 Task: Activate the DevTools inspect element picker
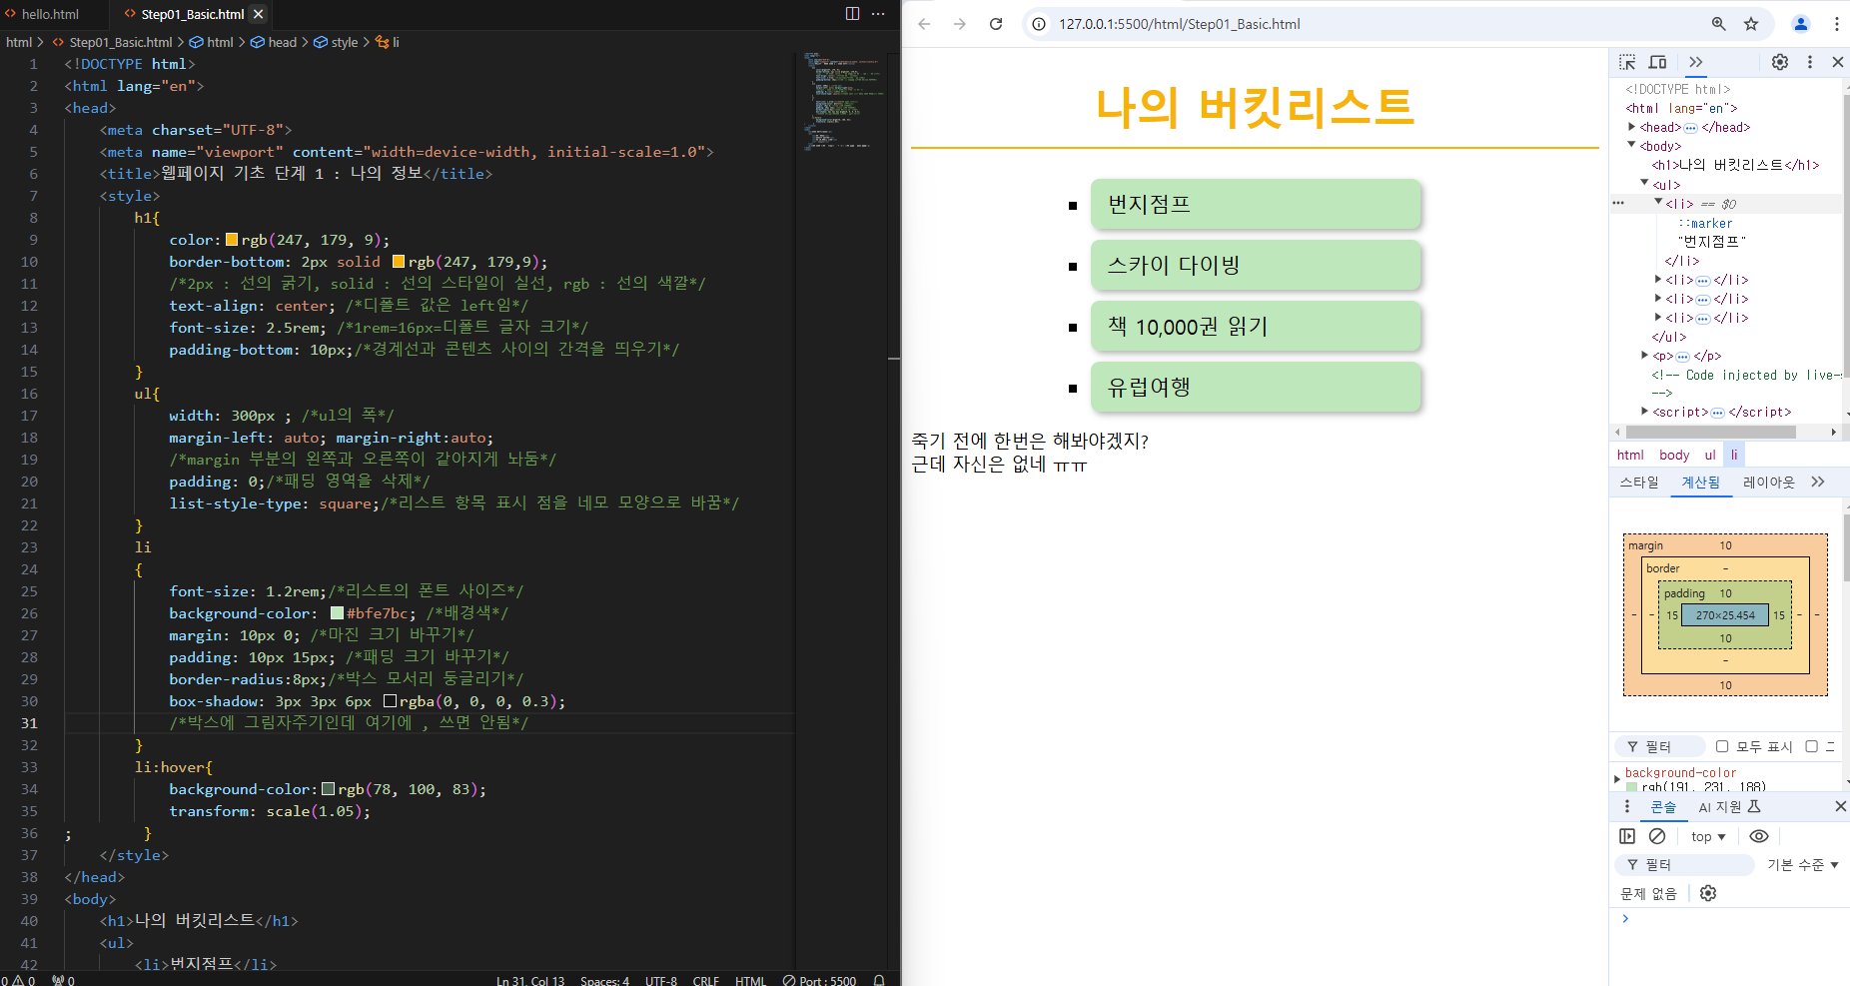point(1627,62)
